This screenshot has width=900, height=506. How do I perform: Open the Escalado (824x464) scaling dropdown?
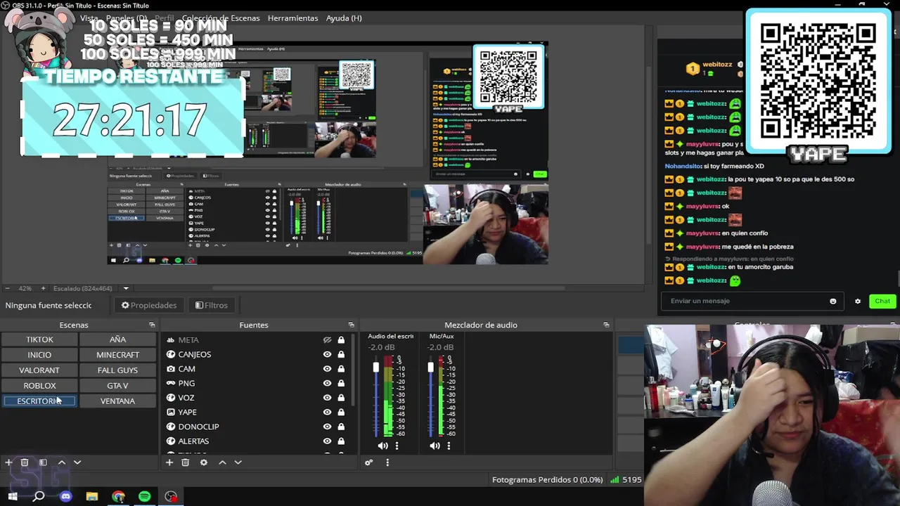tap(126, 288)
